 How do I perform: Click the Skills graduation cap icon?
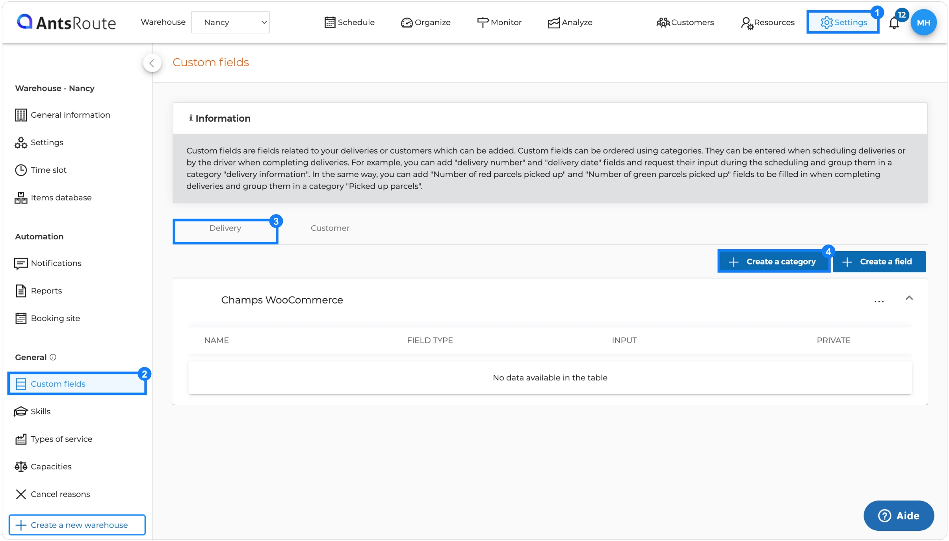click(x=21, y=411)
